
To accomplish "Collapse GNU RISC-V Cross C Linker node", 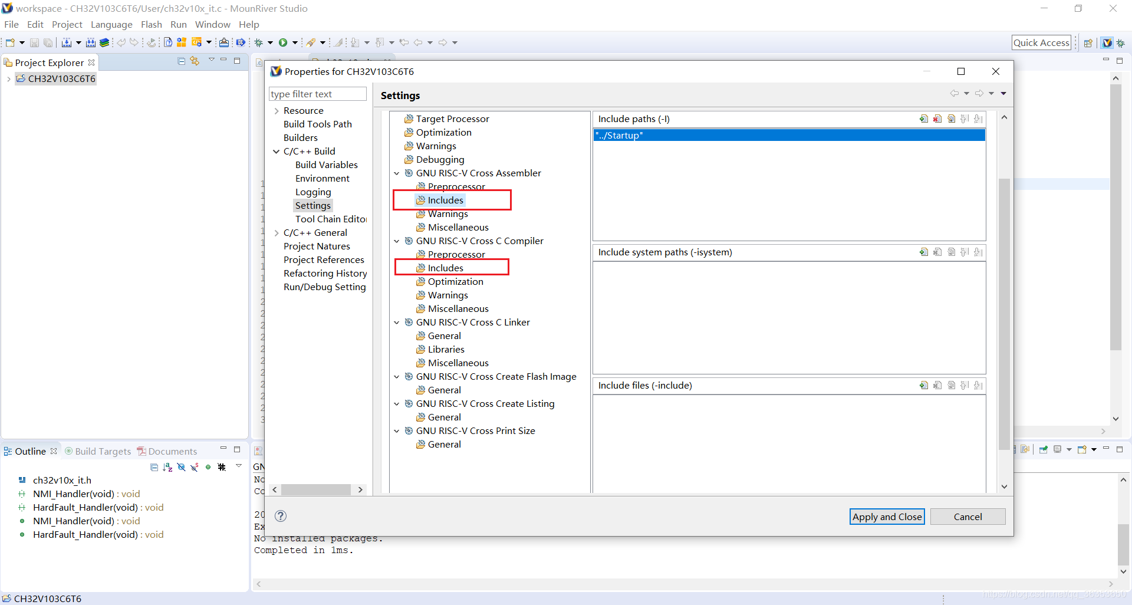I will 397,323.
